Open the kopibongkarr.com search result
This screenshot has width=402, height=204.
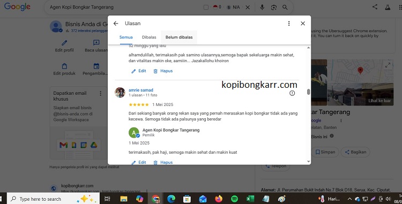point(77,186)
